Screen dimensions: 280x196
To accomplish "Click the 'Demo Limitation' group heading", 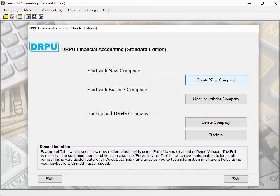I will coord(55,146).
